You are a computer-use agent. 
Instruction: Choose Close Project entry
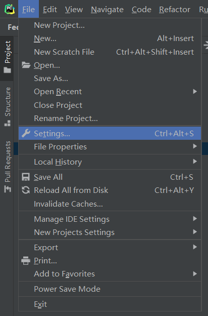(x=110, y=105)
